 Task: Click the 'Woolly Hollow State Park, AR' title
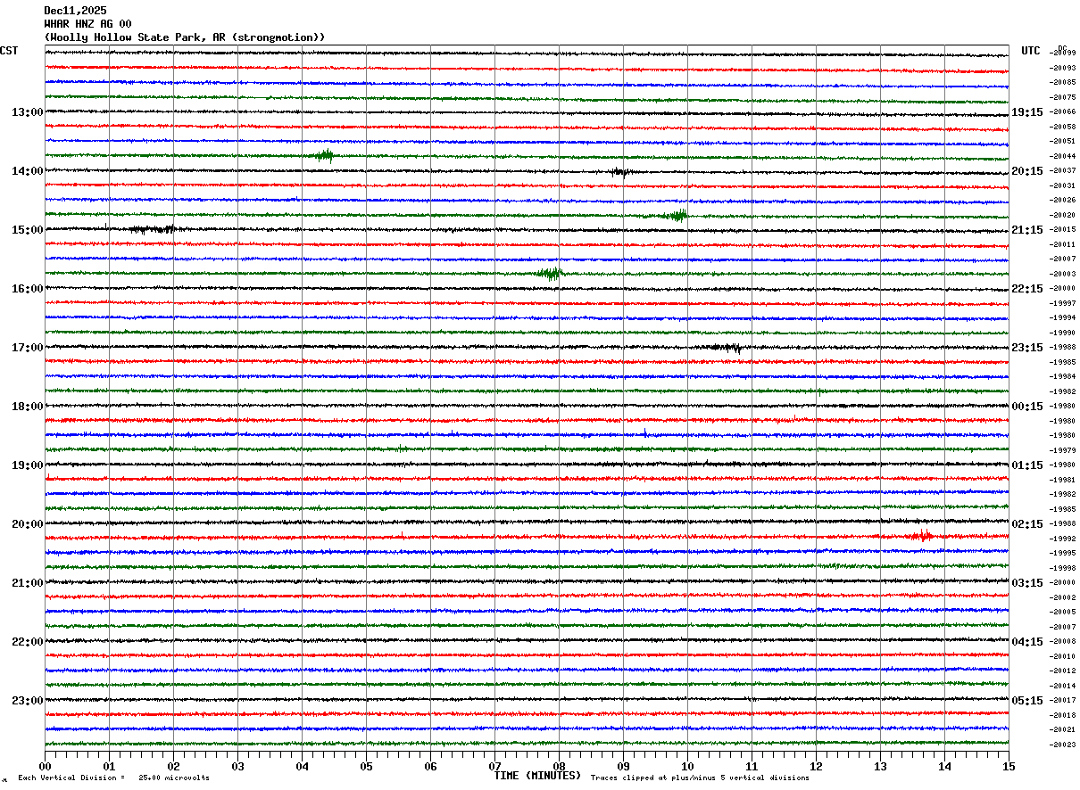pos(185,37)
